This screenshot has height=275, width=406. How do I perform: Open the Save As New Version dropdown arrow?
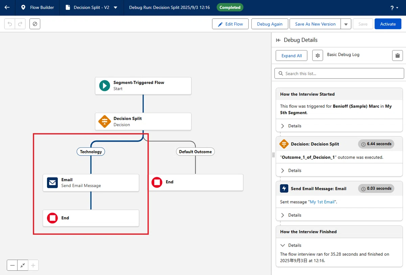pos(345,24)
